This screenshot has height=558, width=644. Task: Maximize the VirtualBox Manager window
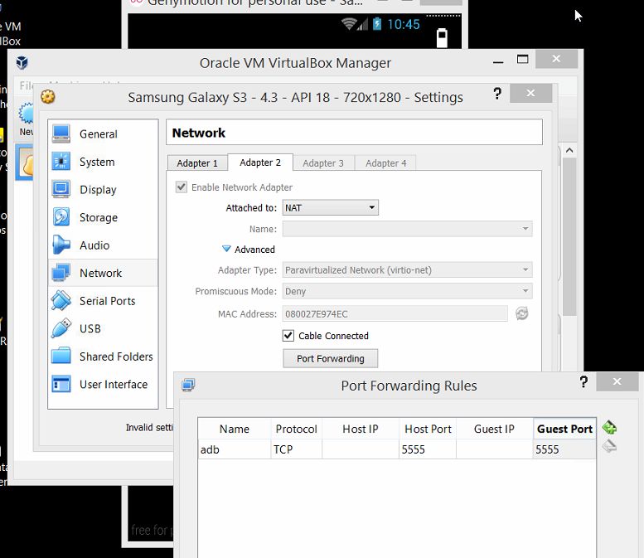[522, 60]
